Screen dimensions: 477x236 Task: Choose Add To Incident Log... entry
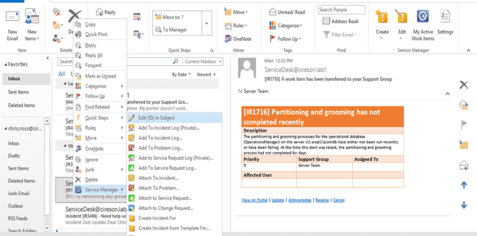[175, 138]
